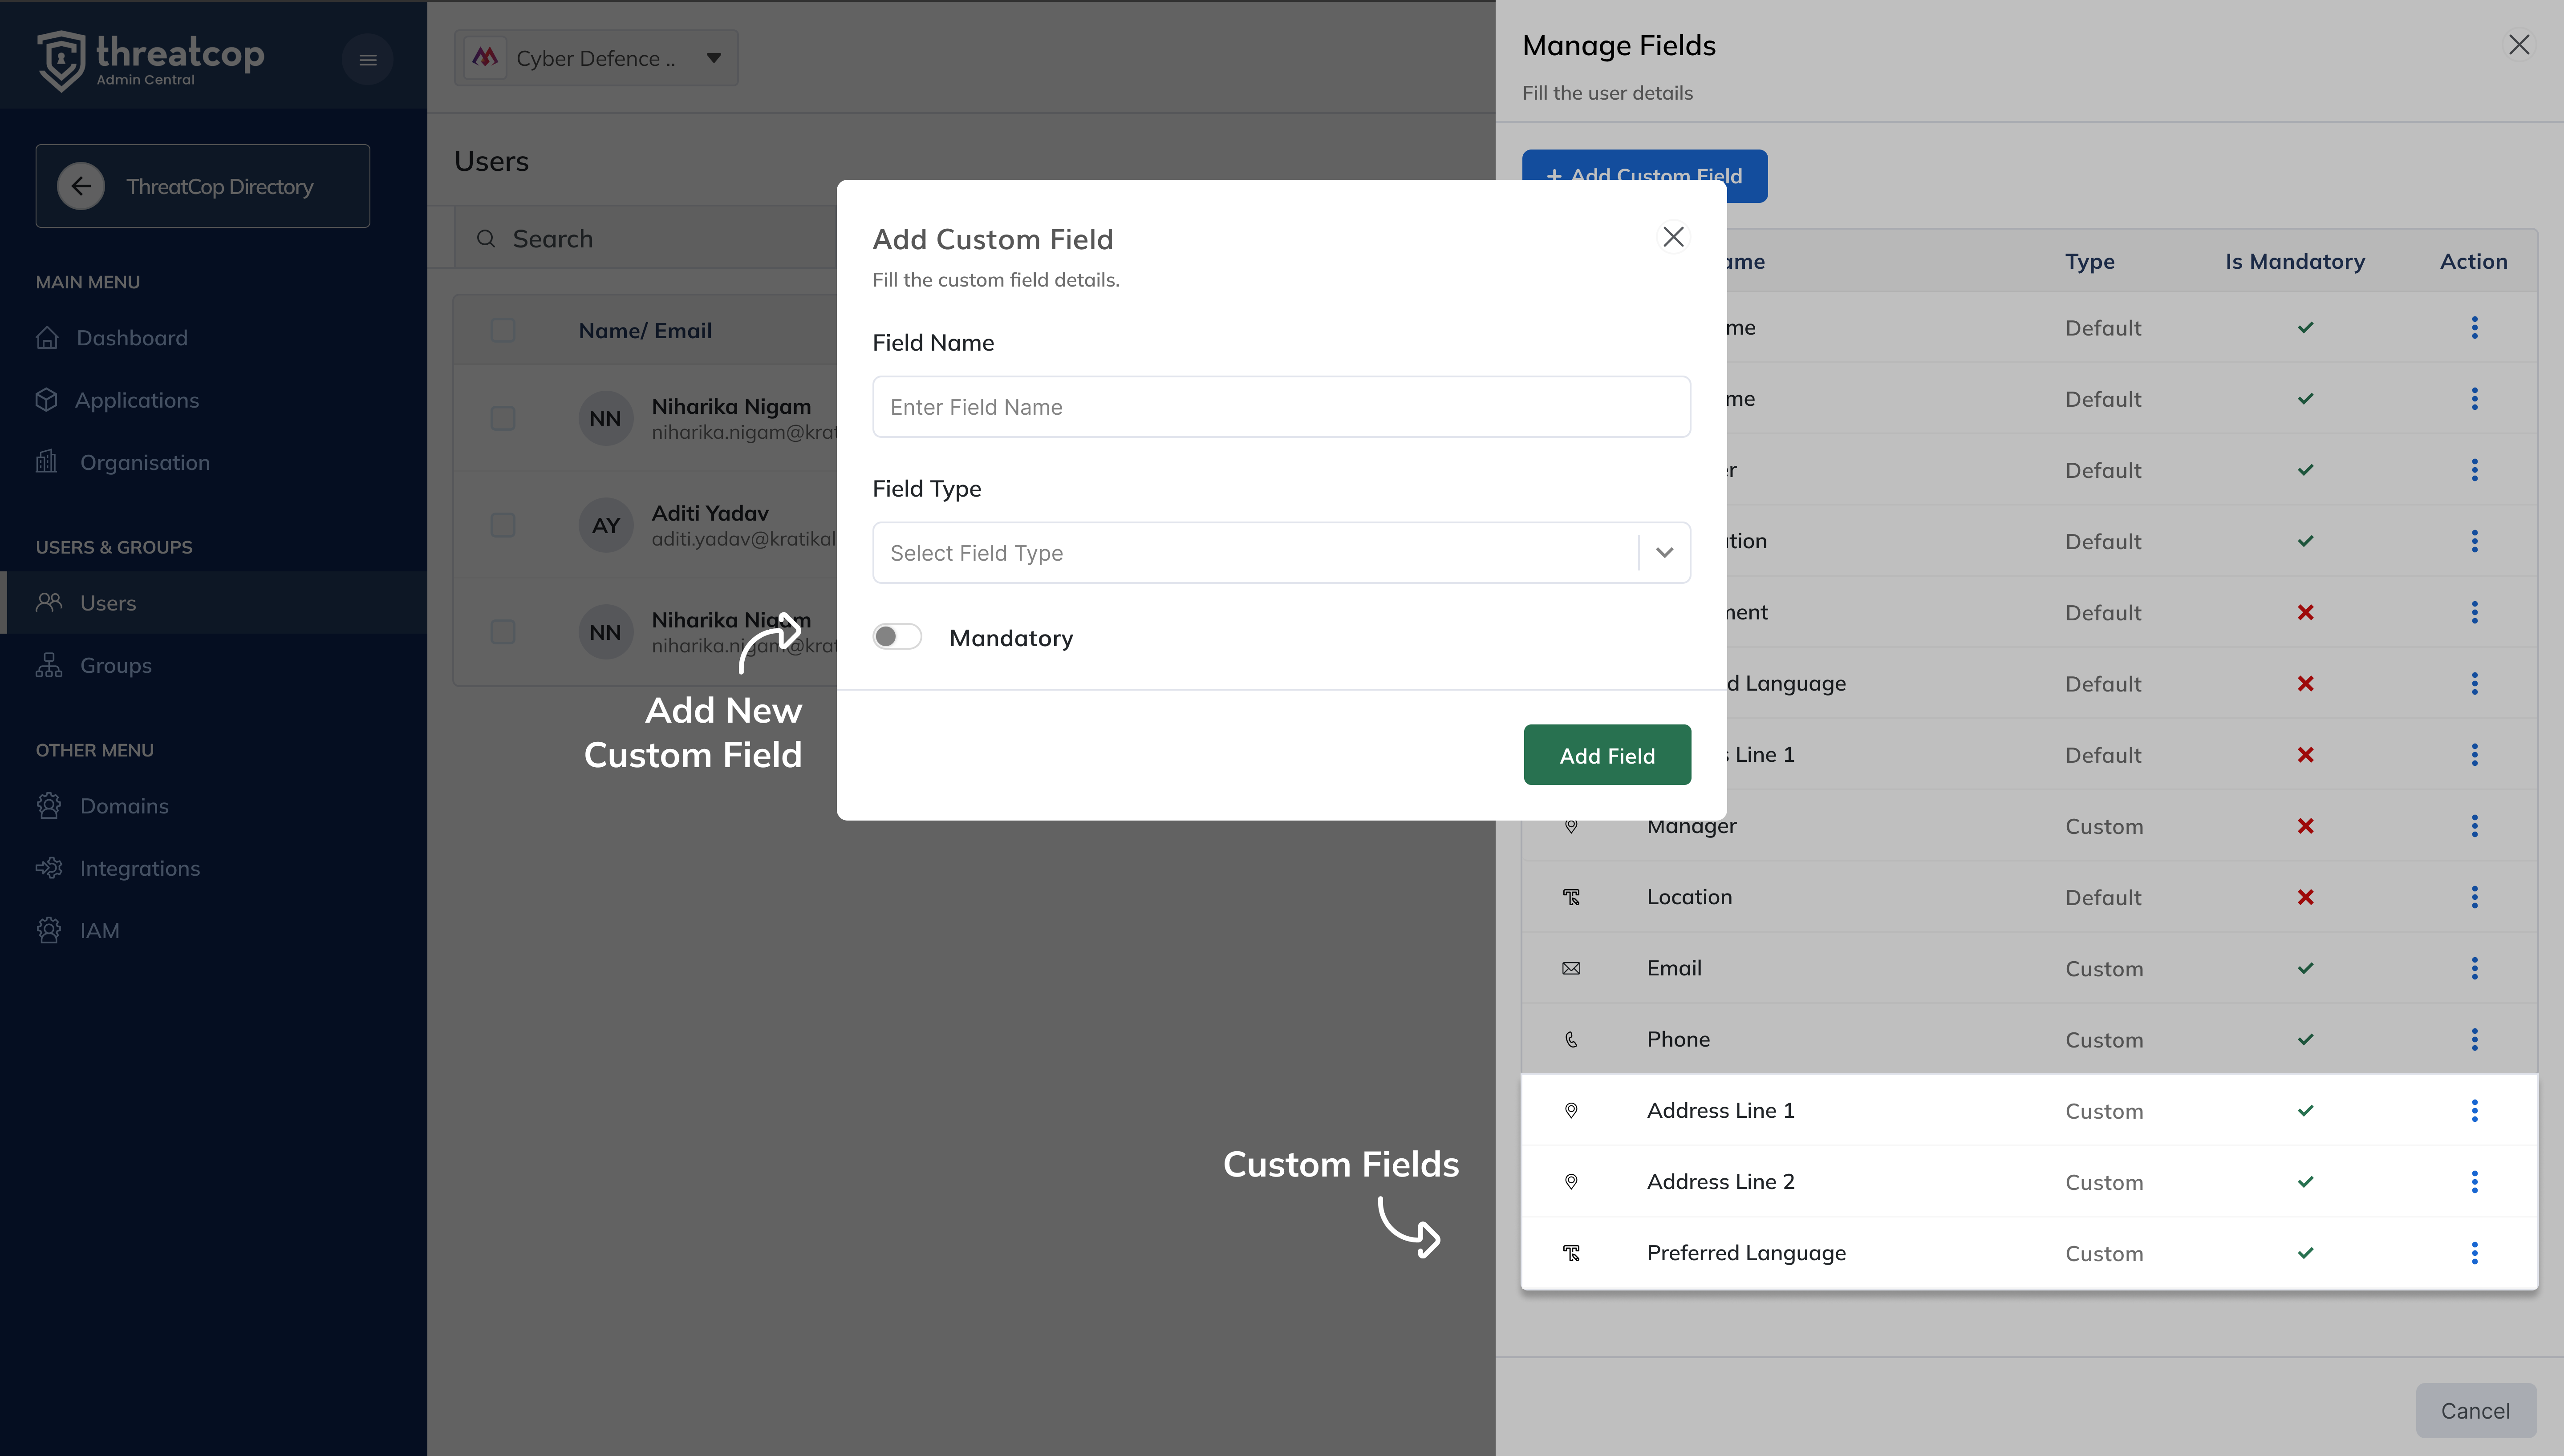Select checkbox for first Niharika Nigam row
The width and height of the screenshot is (2564, 1456).
point(503,418)
